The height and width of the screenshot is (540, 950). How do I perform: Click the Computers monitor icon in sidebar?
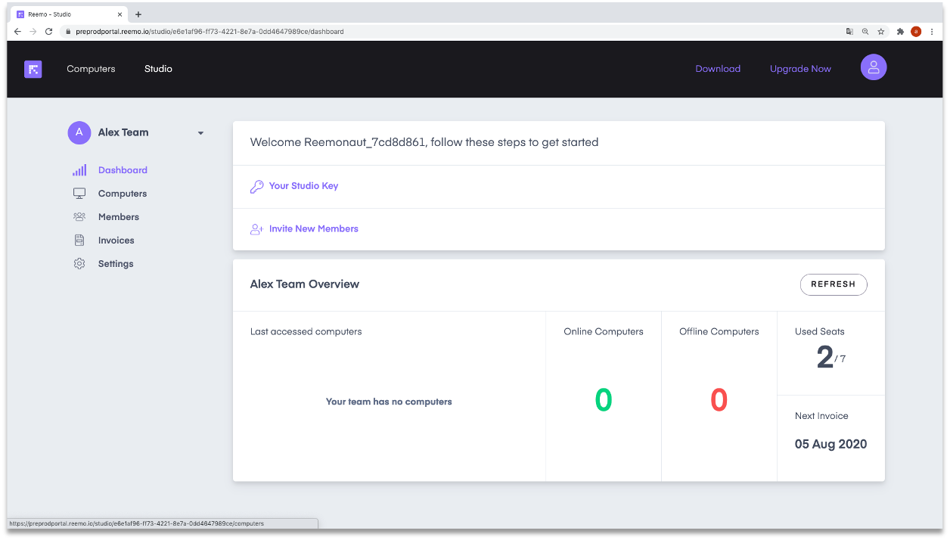point(79,194)
